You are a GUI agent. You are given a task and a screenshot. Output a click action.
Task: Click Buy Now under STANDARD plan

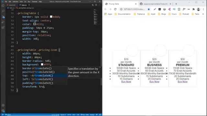click(x=126, y=82)
